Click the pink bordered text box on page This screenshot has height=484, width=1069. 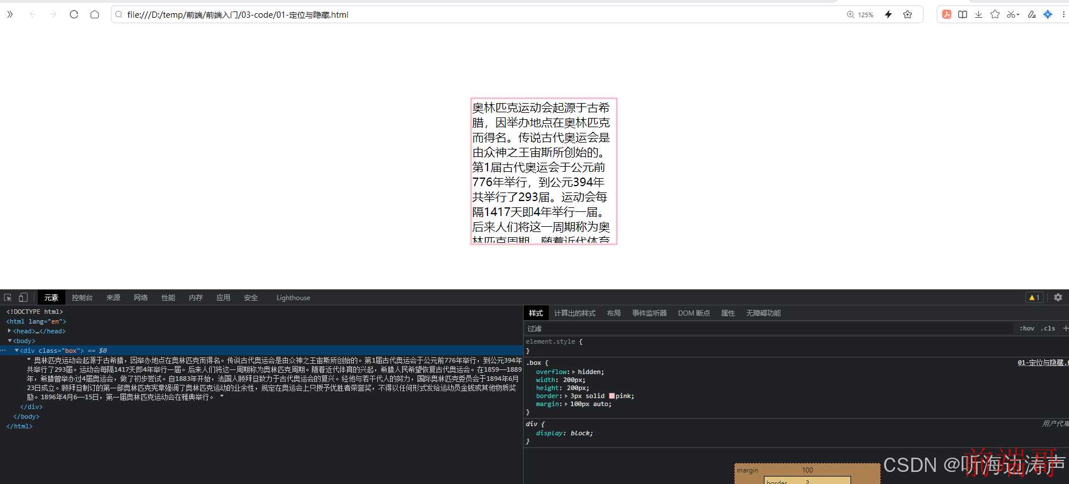click(x=544, y=171)
